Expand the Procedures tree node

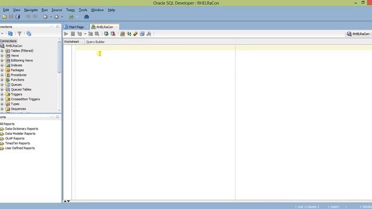[2, 75]
